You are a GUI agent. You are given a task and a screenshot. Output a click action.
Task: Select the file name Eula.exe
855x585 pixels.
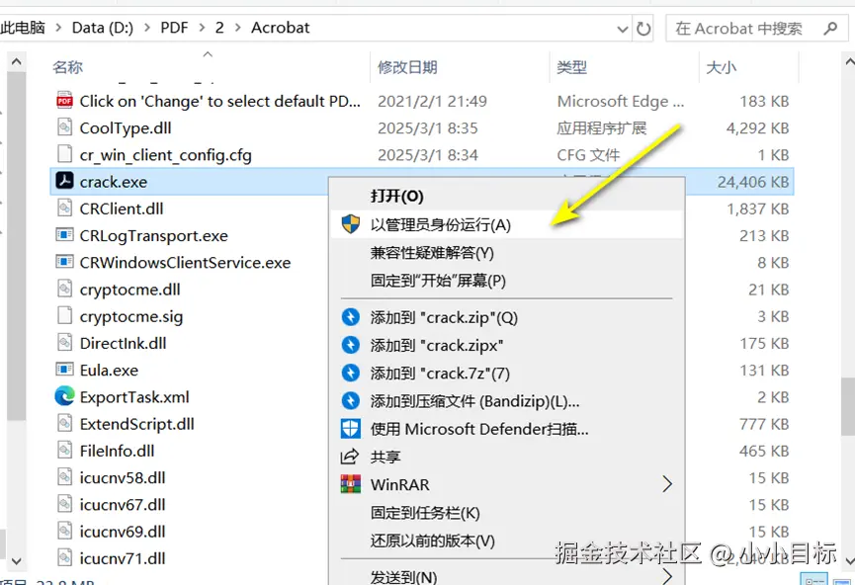109,370
